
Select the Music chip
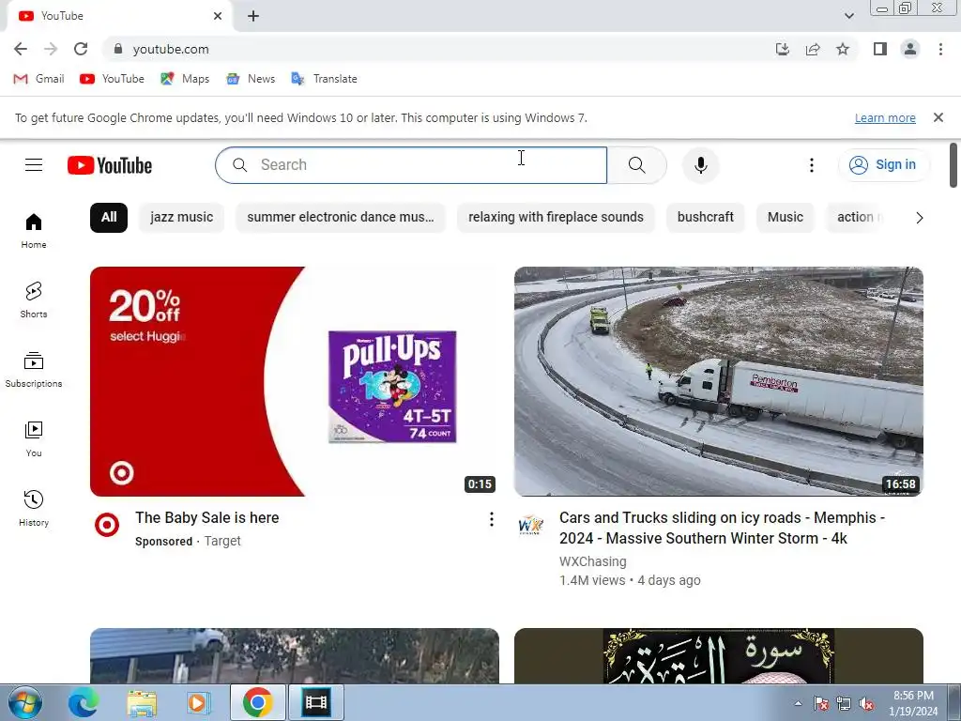(786, 217)
